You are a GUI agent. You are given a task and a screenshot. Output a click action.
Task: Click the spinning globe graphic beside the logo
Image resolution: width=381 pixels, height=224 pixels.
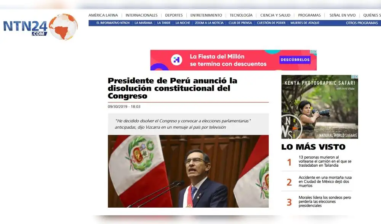63,27
